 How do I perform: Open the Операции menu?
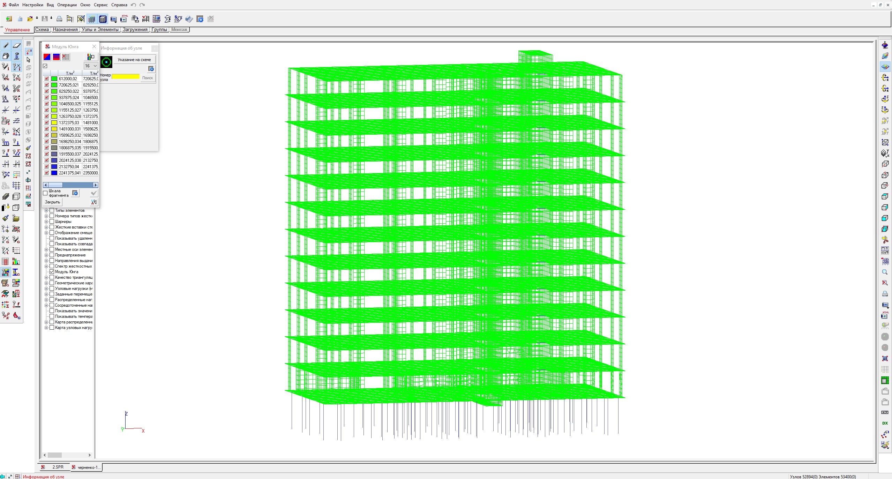click(x=67, y=5)
